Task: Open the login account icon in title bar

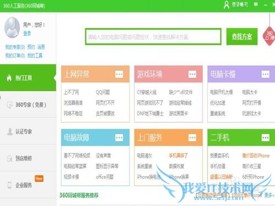Action: point(227,5)
